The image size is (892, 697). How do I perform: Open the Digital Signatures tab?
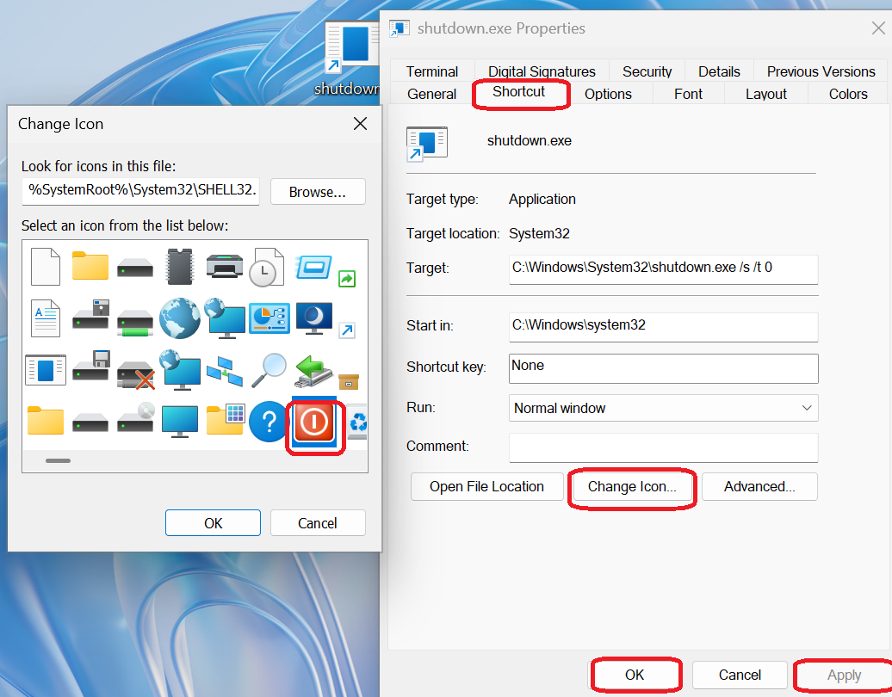(542, 71)
